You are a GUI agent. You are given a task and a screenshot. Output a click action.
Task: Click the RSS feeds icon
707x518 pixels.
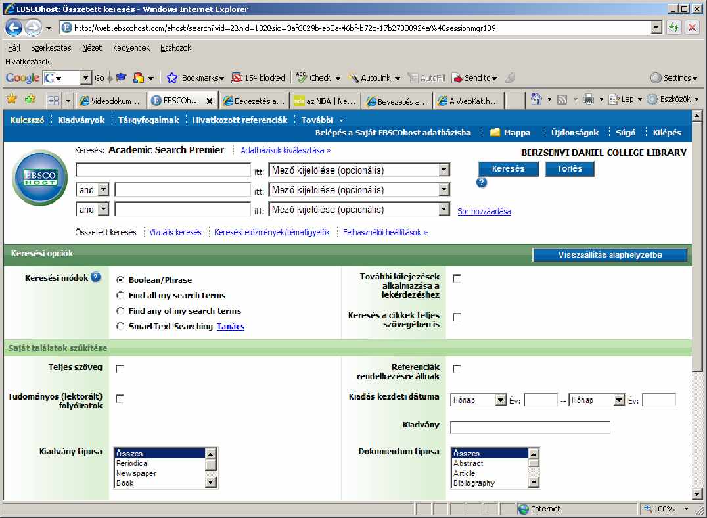point(562,99)
